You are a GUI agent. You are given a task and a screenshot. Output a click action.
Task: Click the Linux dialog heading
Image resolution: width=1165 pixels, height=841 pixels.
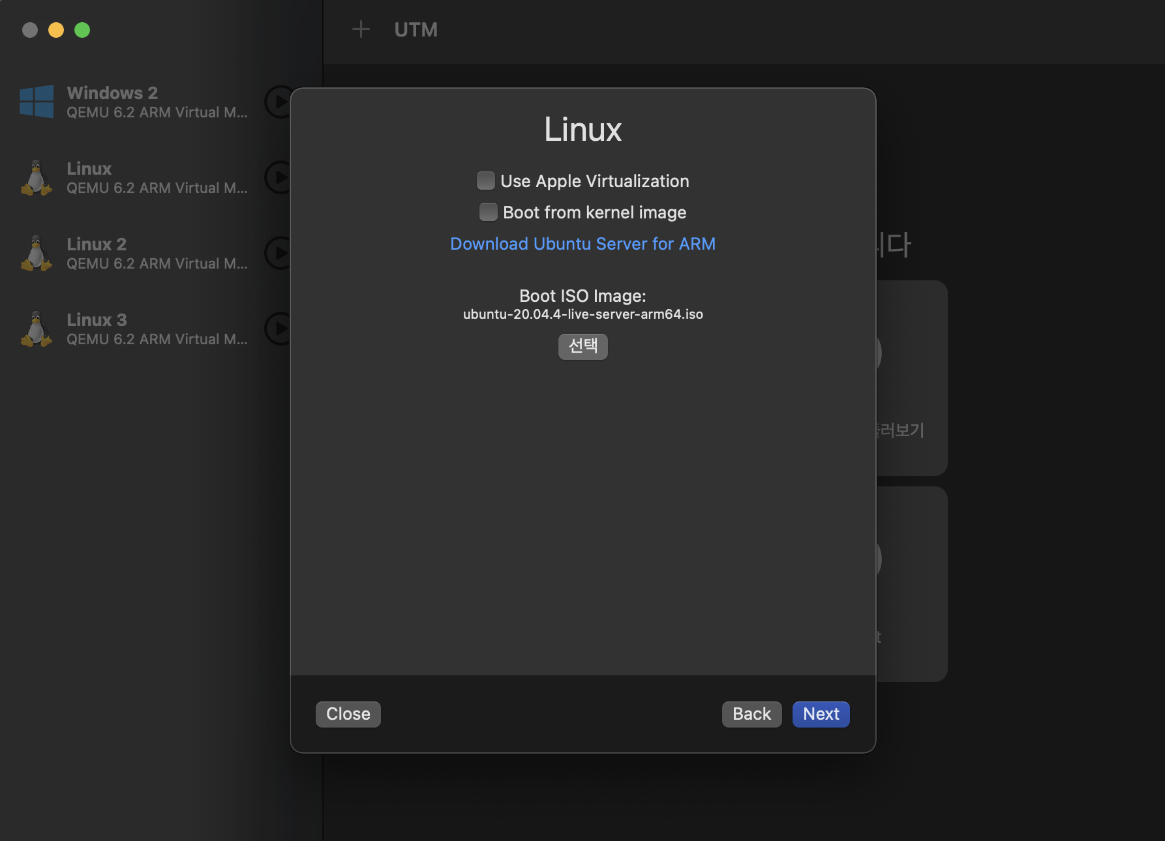click(582, 129)
